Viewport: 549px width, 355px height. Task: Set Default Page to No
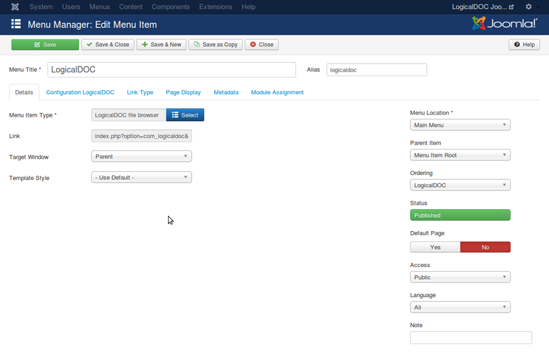click(485, 247)
